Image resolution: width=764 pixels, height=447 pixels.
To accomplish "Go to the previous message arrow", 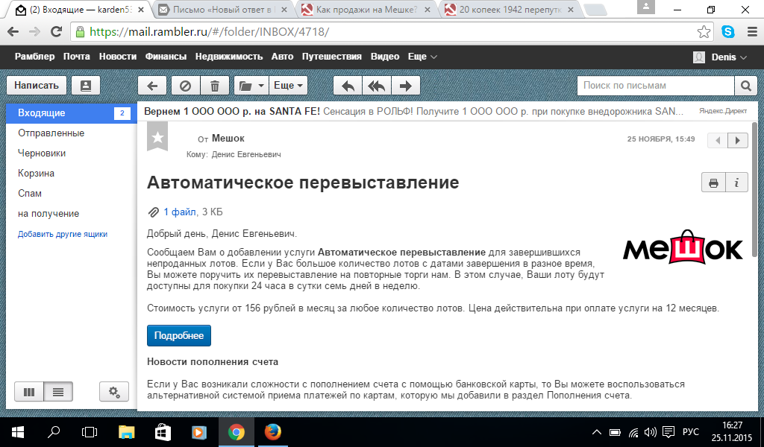I will coord(717,140).
